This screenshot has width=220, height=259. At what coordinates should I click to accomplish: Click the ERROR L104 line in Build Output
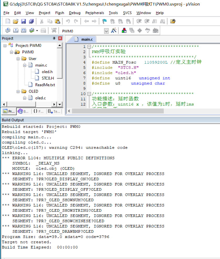click(58, 158)
